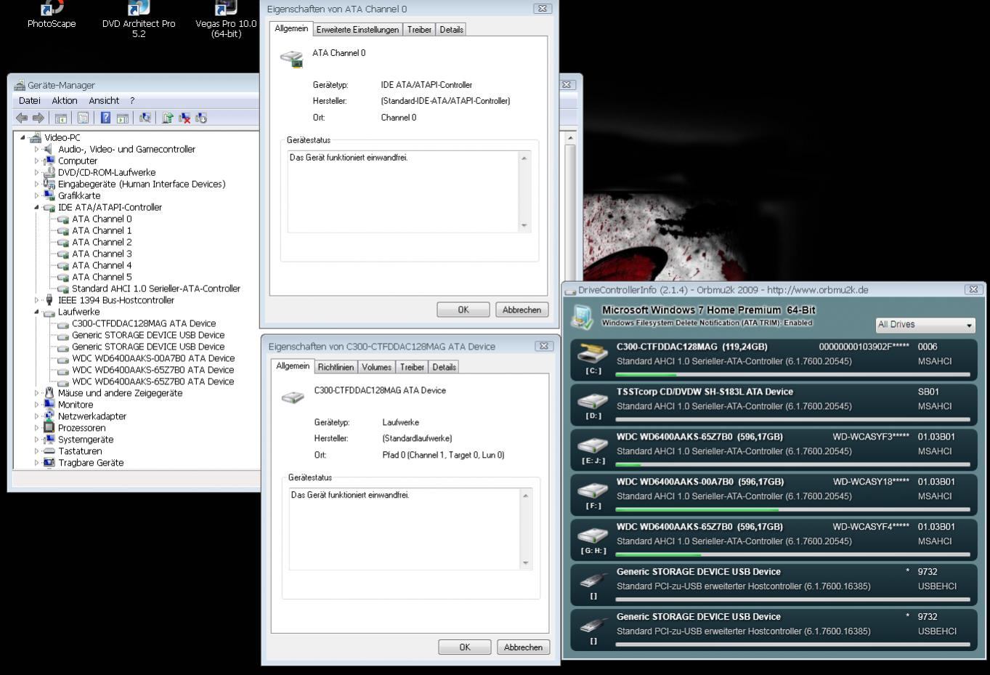Click OK in ATA Channel 0 properties
Viewport: 990px width, 675px height.
463,310
